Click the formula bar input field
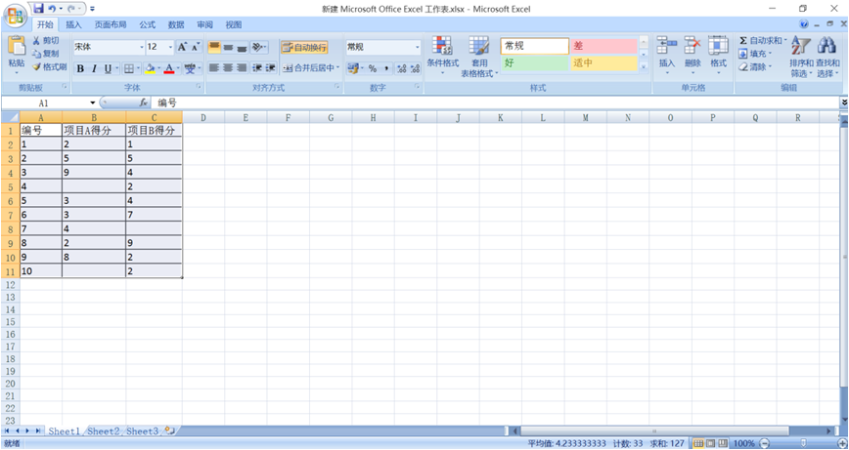Screen dimensions: 849x450 [x=489, y=102]
